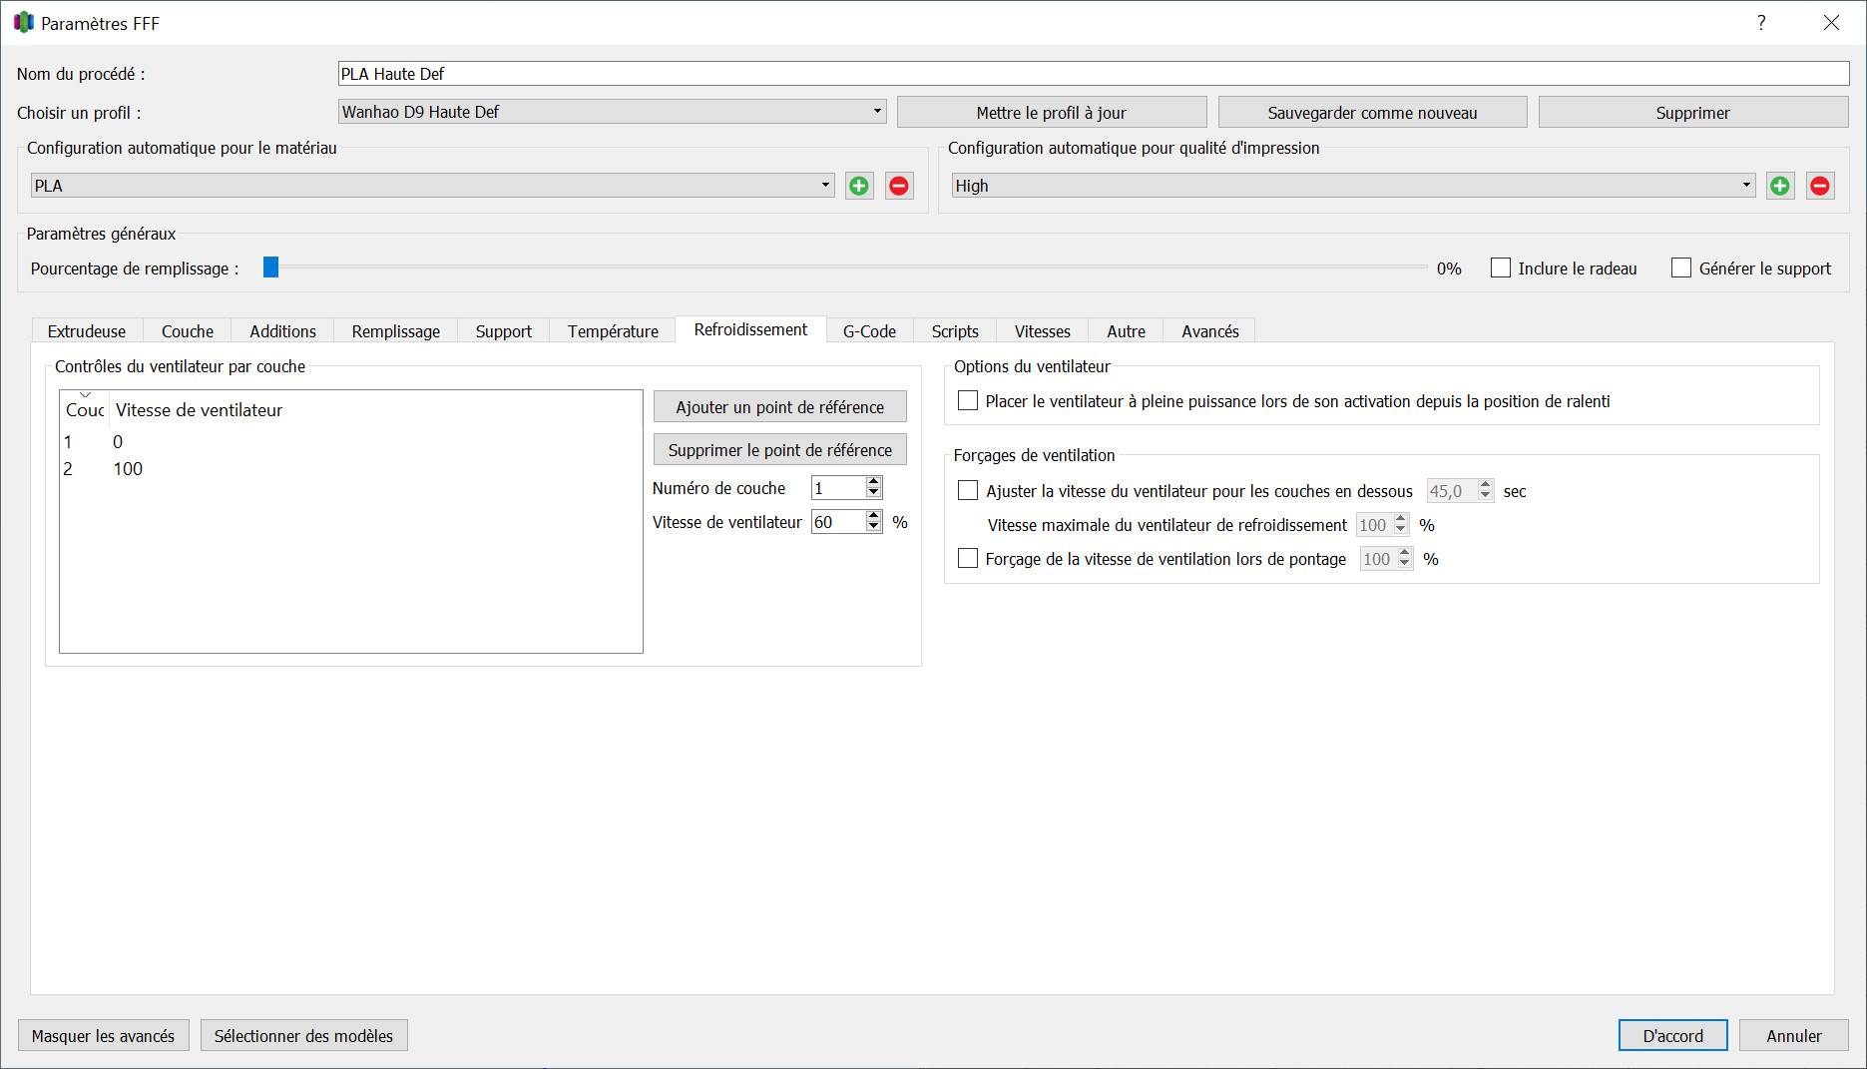Toggle Placer le ventilateur à pleine puissance checkbox
The height and width of the screenshot is (1069, 1867).
tap(968, 401)
